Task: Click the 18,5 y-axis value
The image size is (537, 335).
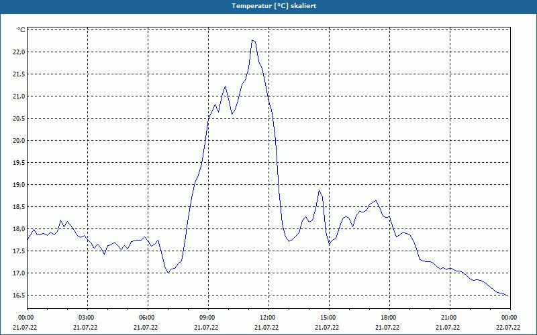Action: pos(19,207)
